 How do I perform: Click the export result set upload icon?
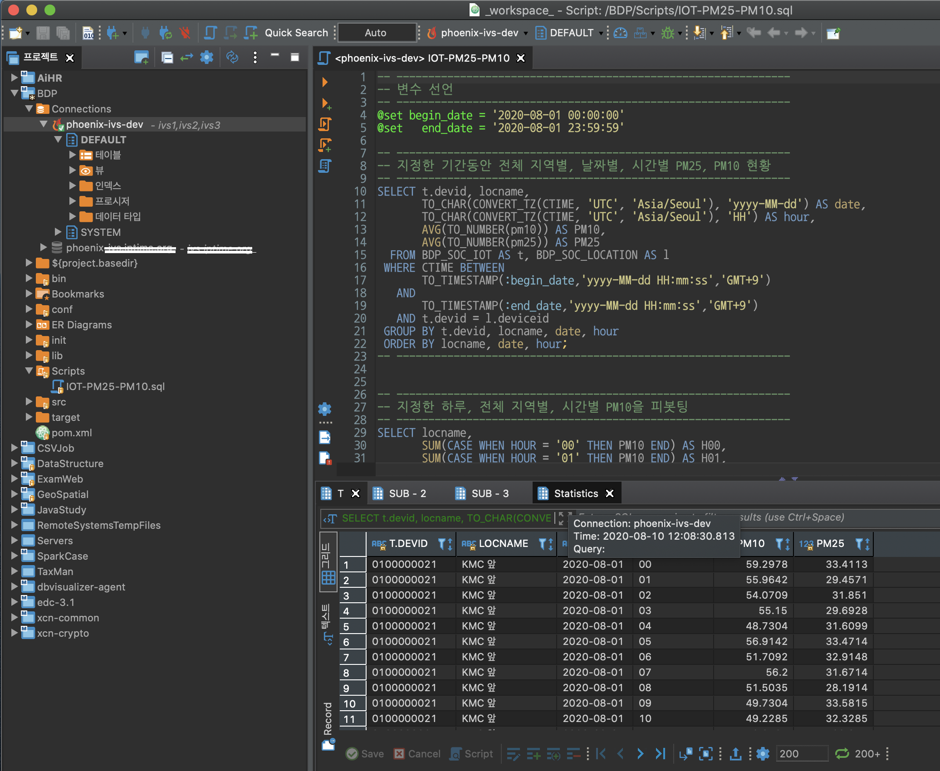coord(735,754)
